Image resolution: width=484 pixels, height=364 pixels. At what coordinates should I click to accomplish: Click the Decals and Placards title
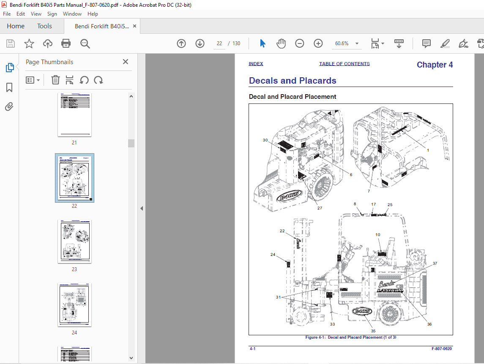pos(293,81)
